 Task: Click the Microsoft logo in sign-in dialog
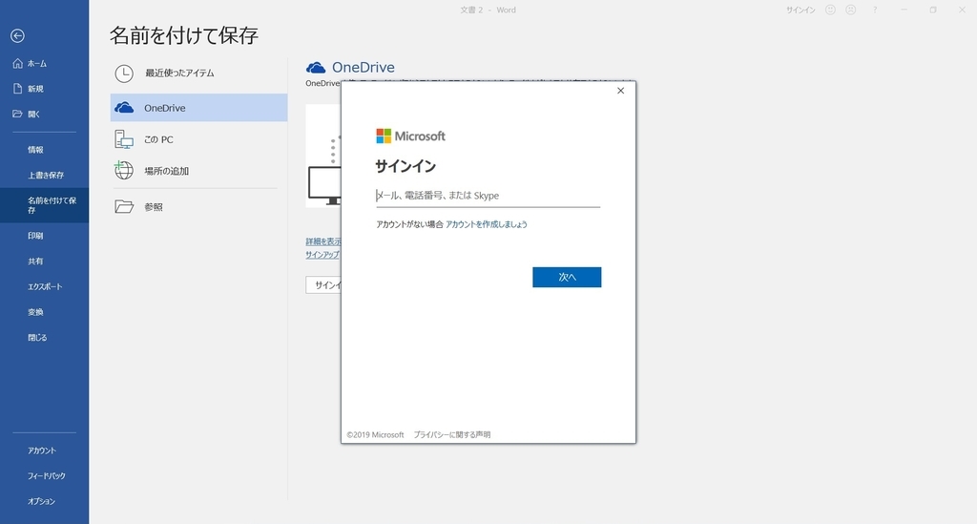(x=410, y=136)
